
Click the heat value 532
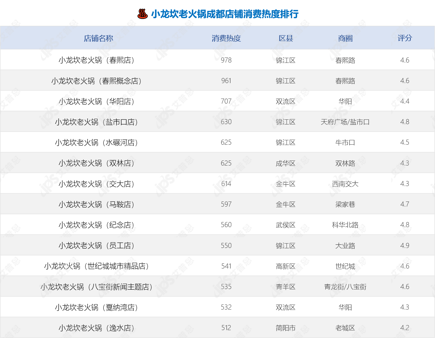(x=226, y=307)
